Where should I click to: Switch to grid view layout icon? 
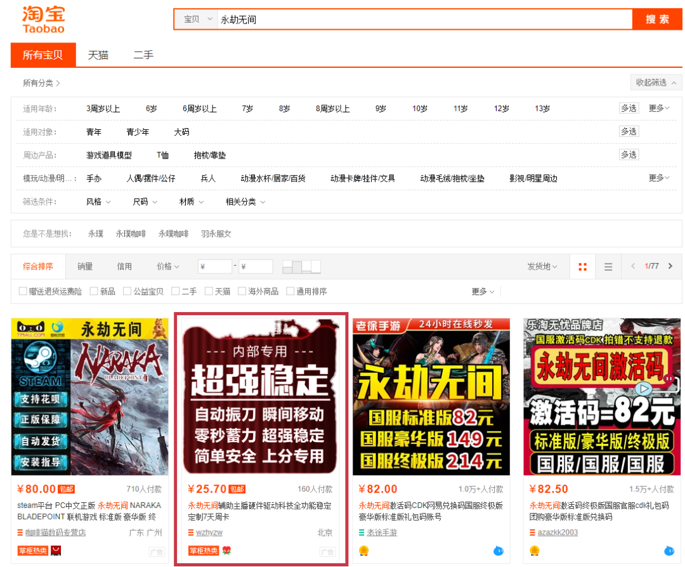[x=582, y=266]
